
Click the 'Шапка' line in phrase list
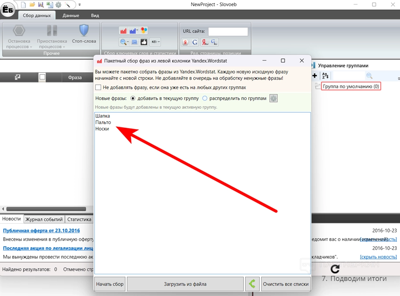click(103, 116)
